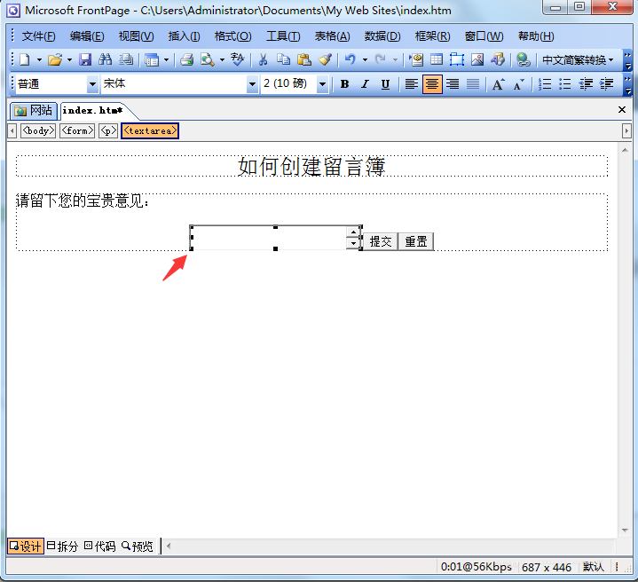Expand the Toggle Pane dropdown arrow

167,59
